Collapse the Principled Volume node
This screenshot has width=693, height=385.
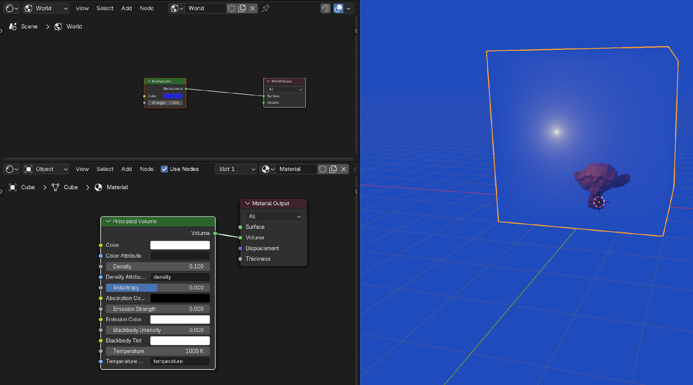[108, 221]
